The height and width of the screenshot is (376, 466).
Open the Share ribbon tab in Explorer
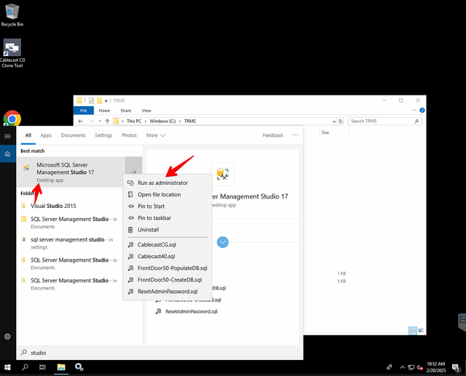coord(126,111)
